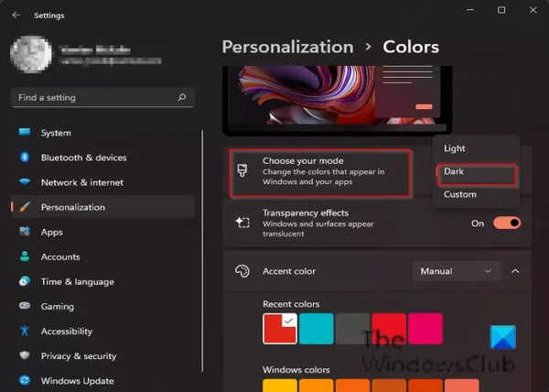The image size is (549, 392).
Task: Open Apps settings page
Action: [102, 232]
